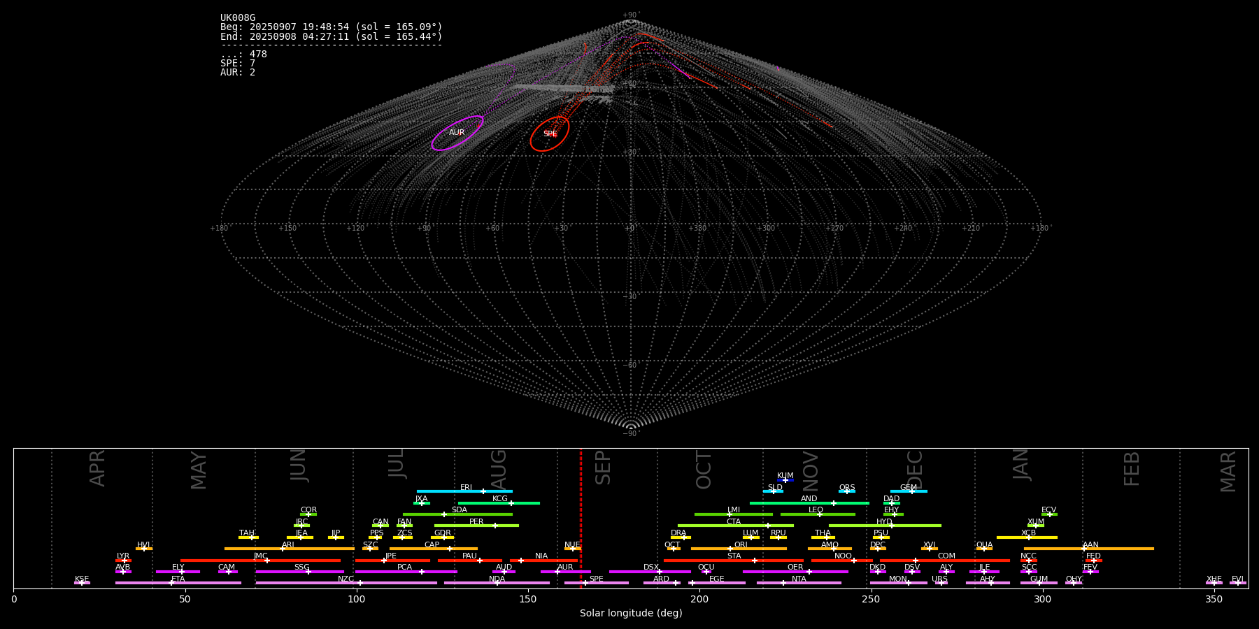This screenshot has width=1259, height=629.
Task: Click the -90 latitude label below sky map
Action: coord(630,434)
